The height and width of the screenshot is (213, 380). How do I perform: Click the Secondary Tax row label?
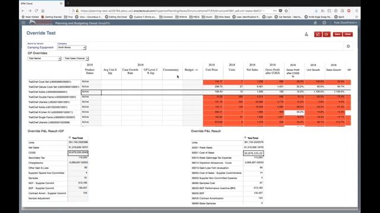[x=36, y=158]
